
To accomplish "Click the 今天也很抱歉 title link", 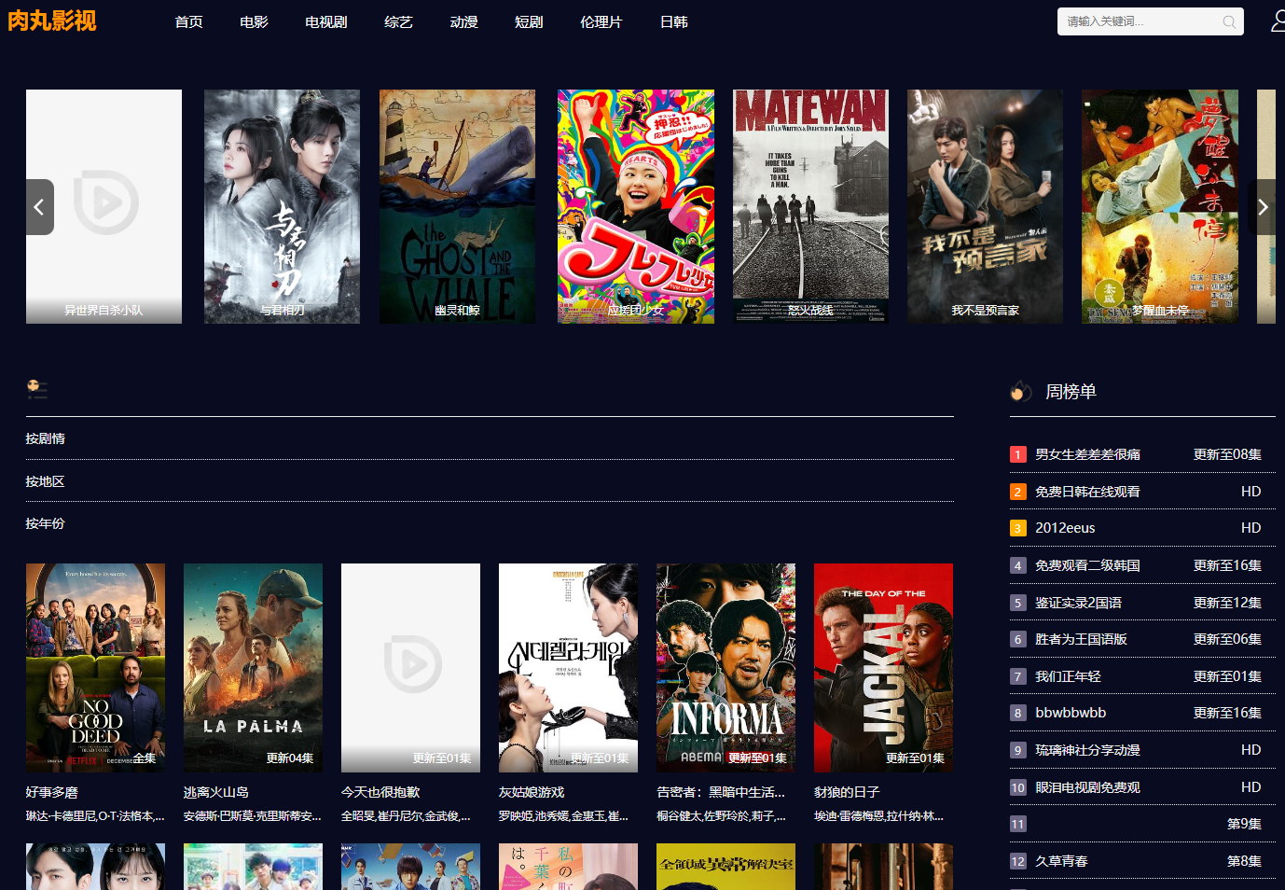I will (380, 792).
